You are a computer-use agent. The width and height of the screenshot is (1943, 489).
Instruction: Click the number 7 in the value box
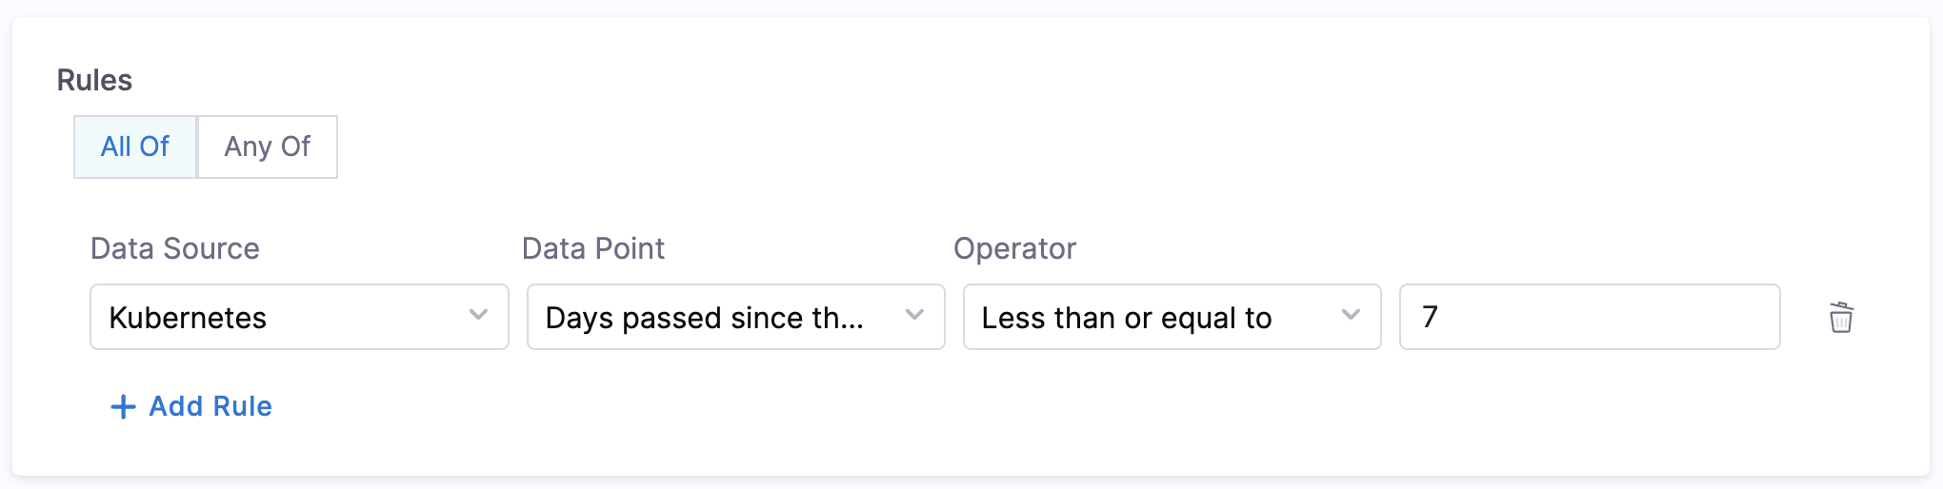pyautogui.click(x=1430, y=317)
